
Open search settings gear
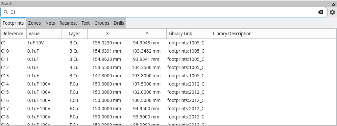point(332,12)
